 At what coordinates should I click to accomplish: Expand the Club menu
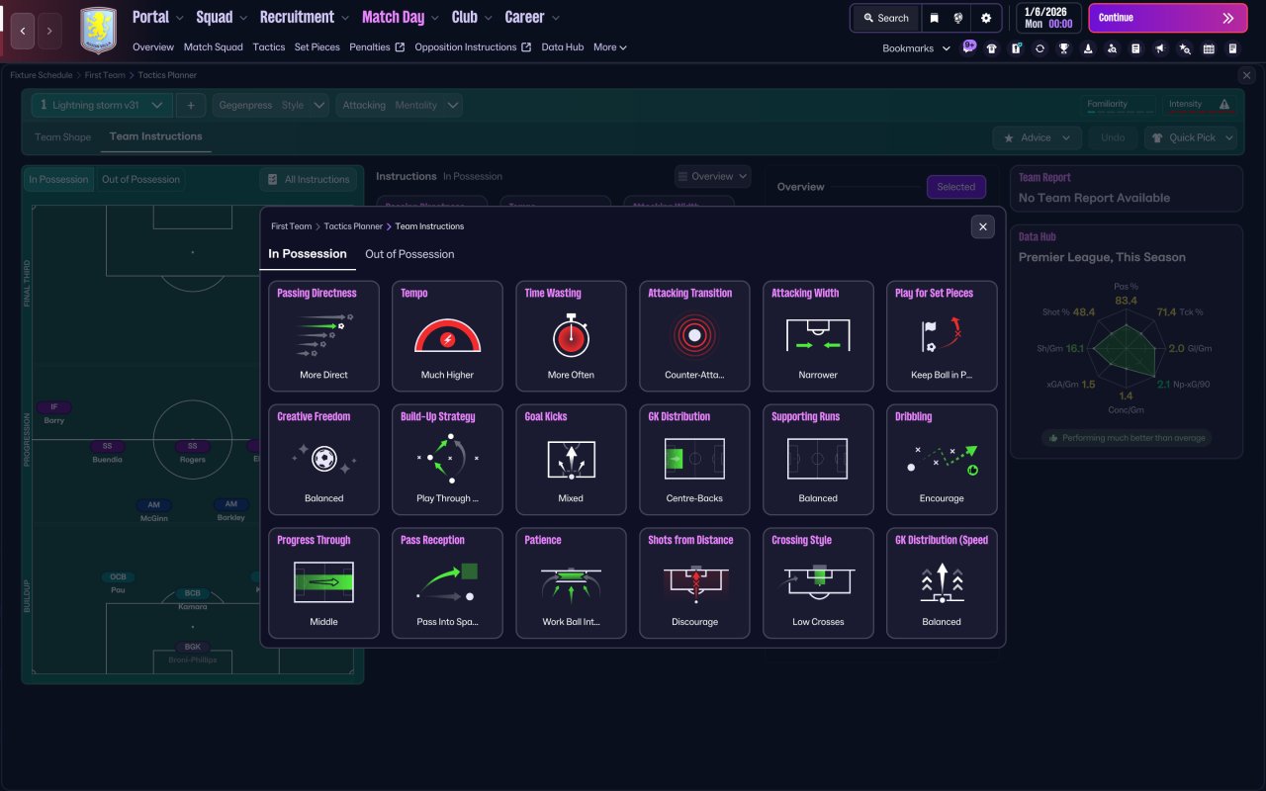pos(473,17)
